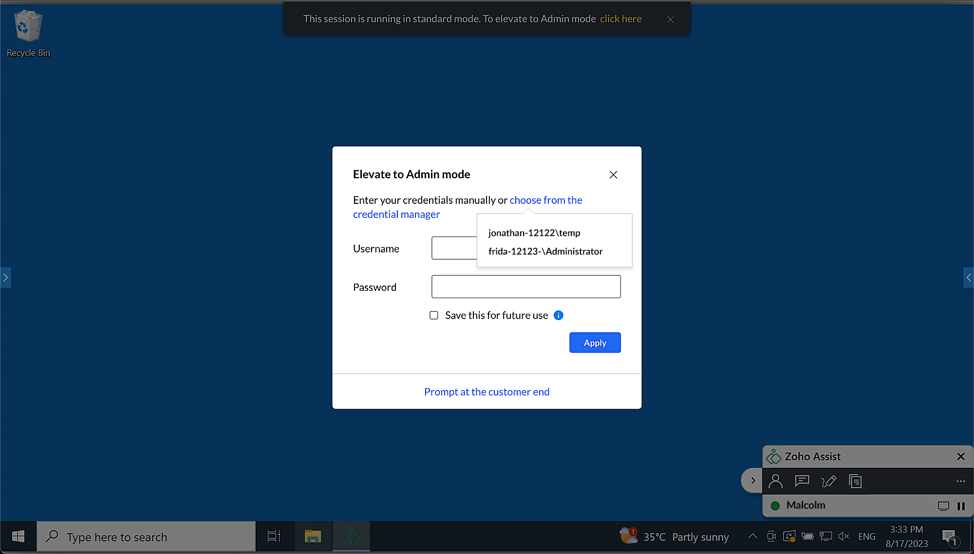Open File Explorer from the taskbar

tap(313, 536)
